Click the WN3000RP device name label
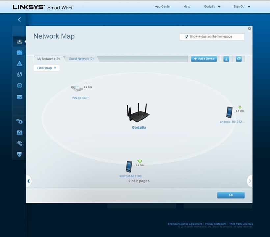Viewport: 270px width, 237px height. pyautogui.click(x=80, y=98)
